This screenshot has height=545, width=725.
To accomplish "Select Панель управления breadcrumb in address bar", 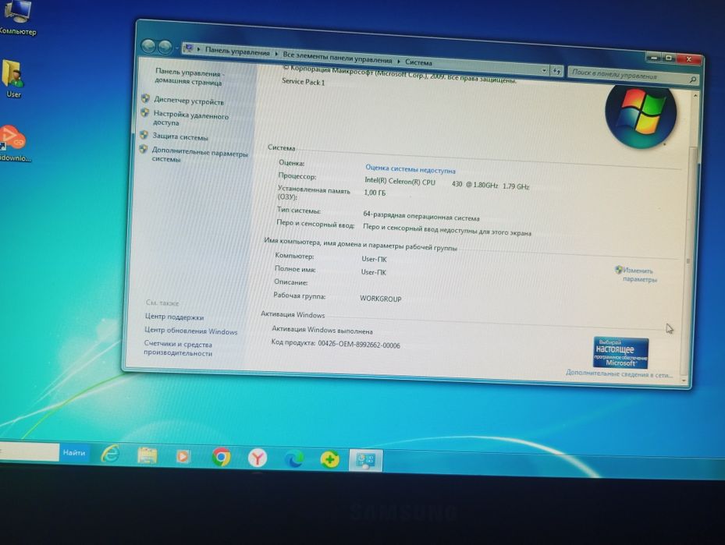I will pos(237,52).
